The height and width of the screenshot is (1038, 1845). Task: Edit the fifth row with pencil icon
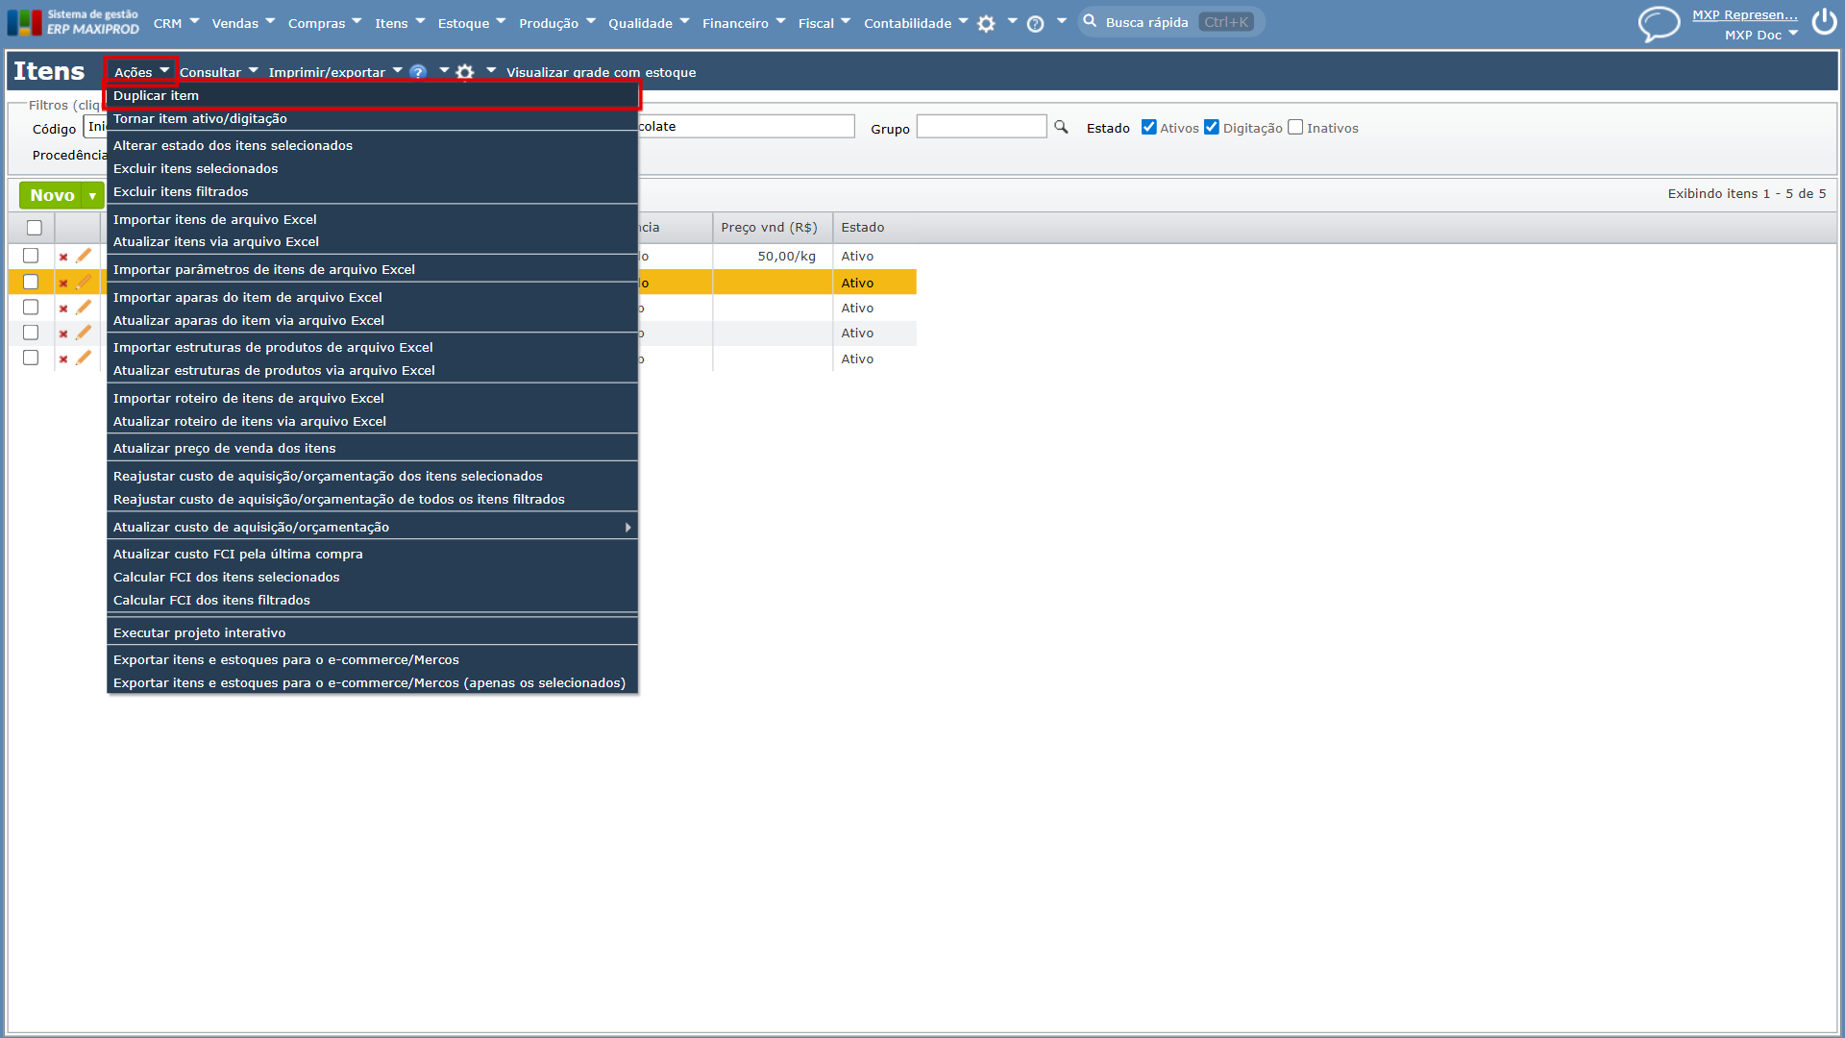(84, 358)
